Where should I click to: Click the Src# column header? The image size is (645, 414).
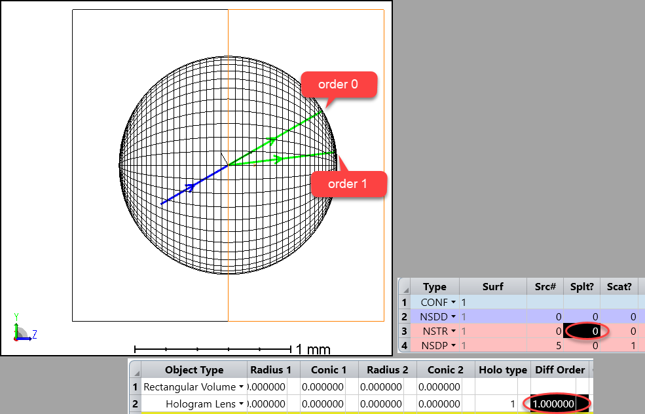(x=545, y=286)
